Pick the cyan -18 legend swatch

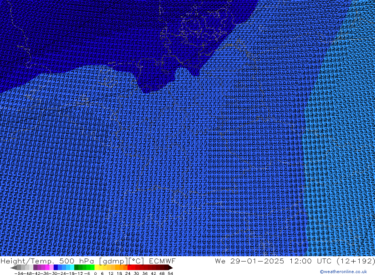(72, 267)
